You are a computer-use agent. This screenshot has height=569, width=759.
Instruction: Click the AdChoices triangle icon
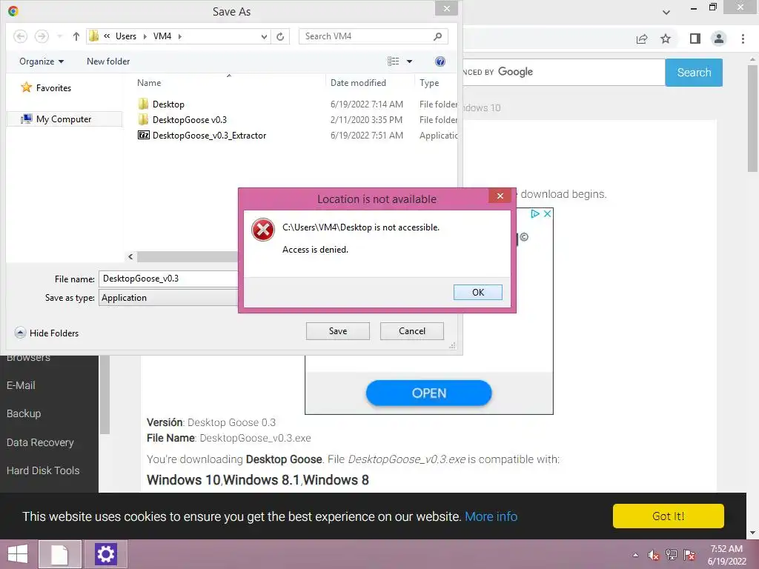pyautogui.click(x=535, y=213)
